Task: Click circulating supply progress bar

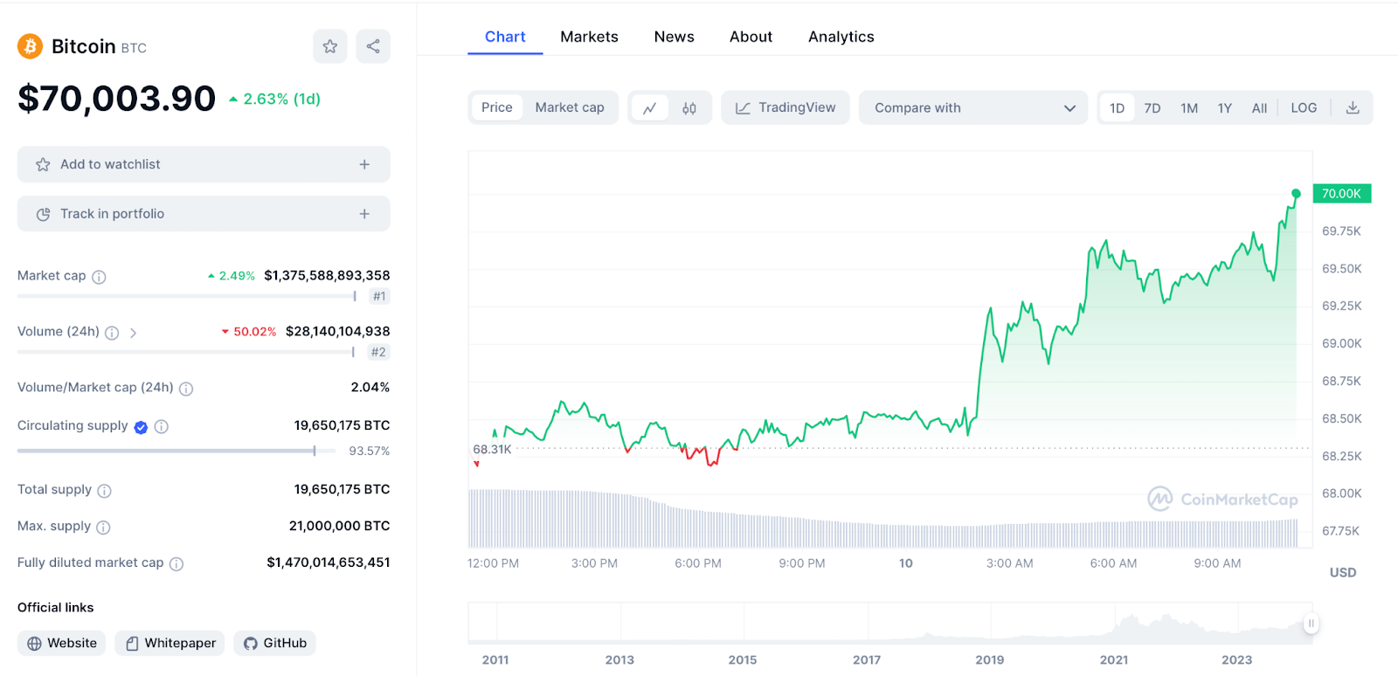Action: [176, 451]
